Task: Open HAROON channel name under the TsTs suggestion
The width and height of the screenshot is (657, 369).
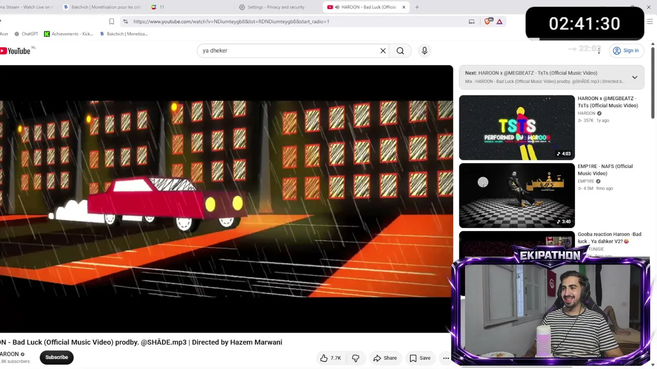Action: (587, 113)
